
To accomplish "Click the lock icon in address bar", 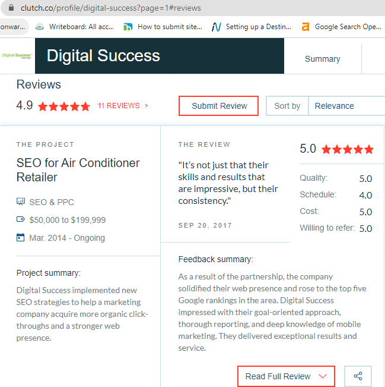I will pyautogui.click(x=11, y=8).
